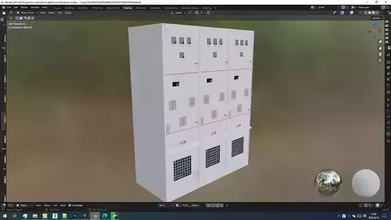This screenshot has height=220, width=391.
Task: Open Photoshop from the taskbar
Action: (75, 216)
